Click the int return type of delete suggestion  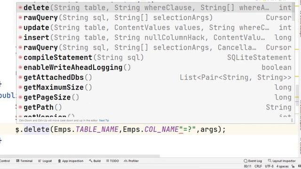click(285, 8)
